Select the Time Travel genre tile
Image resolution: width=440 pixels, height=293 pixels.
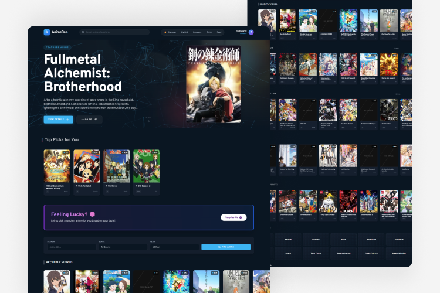click(316, 253)
